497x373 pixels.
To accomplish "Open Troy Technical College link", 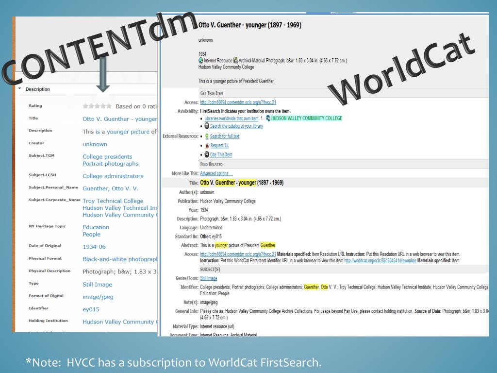I will point(113,201).
